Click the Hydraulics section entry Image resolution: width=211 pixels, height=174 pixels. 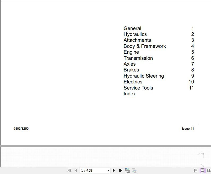click(135, 34)
